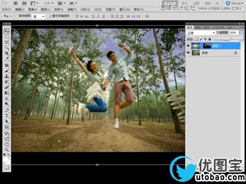This screenshot has height=184, width=246.
Task: Open the 图层(L) menu
Action: (x=45, y=10)
